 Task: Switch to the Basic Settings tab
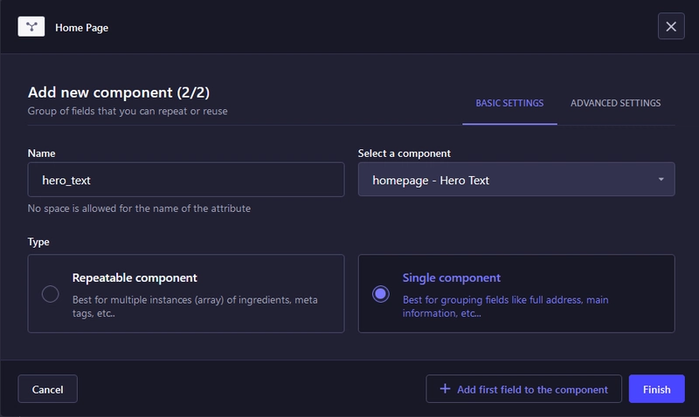[509, 103]
